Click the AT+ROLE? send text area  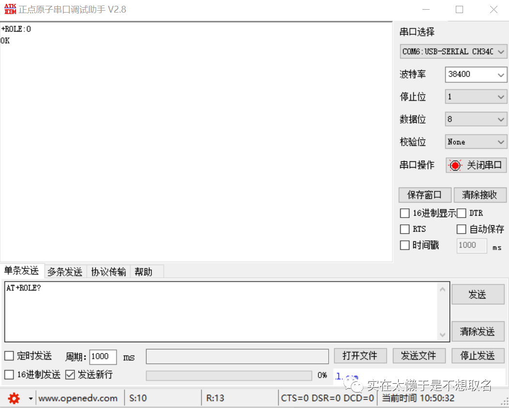(x=221, y=312)
